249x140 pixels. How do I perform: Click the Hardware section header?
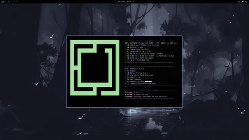pos(149,41)
